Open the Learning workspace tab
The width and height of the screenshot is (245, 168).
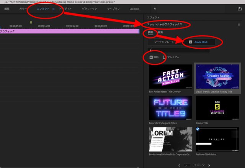(134, 9)
